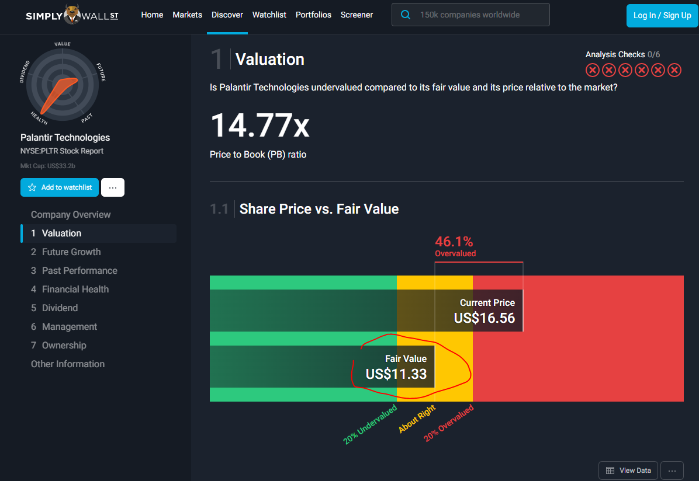This screenshot has height=481, width=699.
Task: Click the 20% Overvalued axis label
Action: tap(448, 423)
